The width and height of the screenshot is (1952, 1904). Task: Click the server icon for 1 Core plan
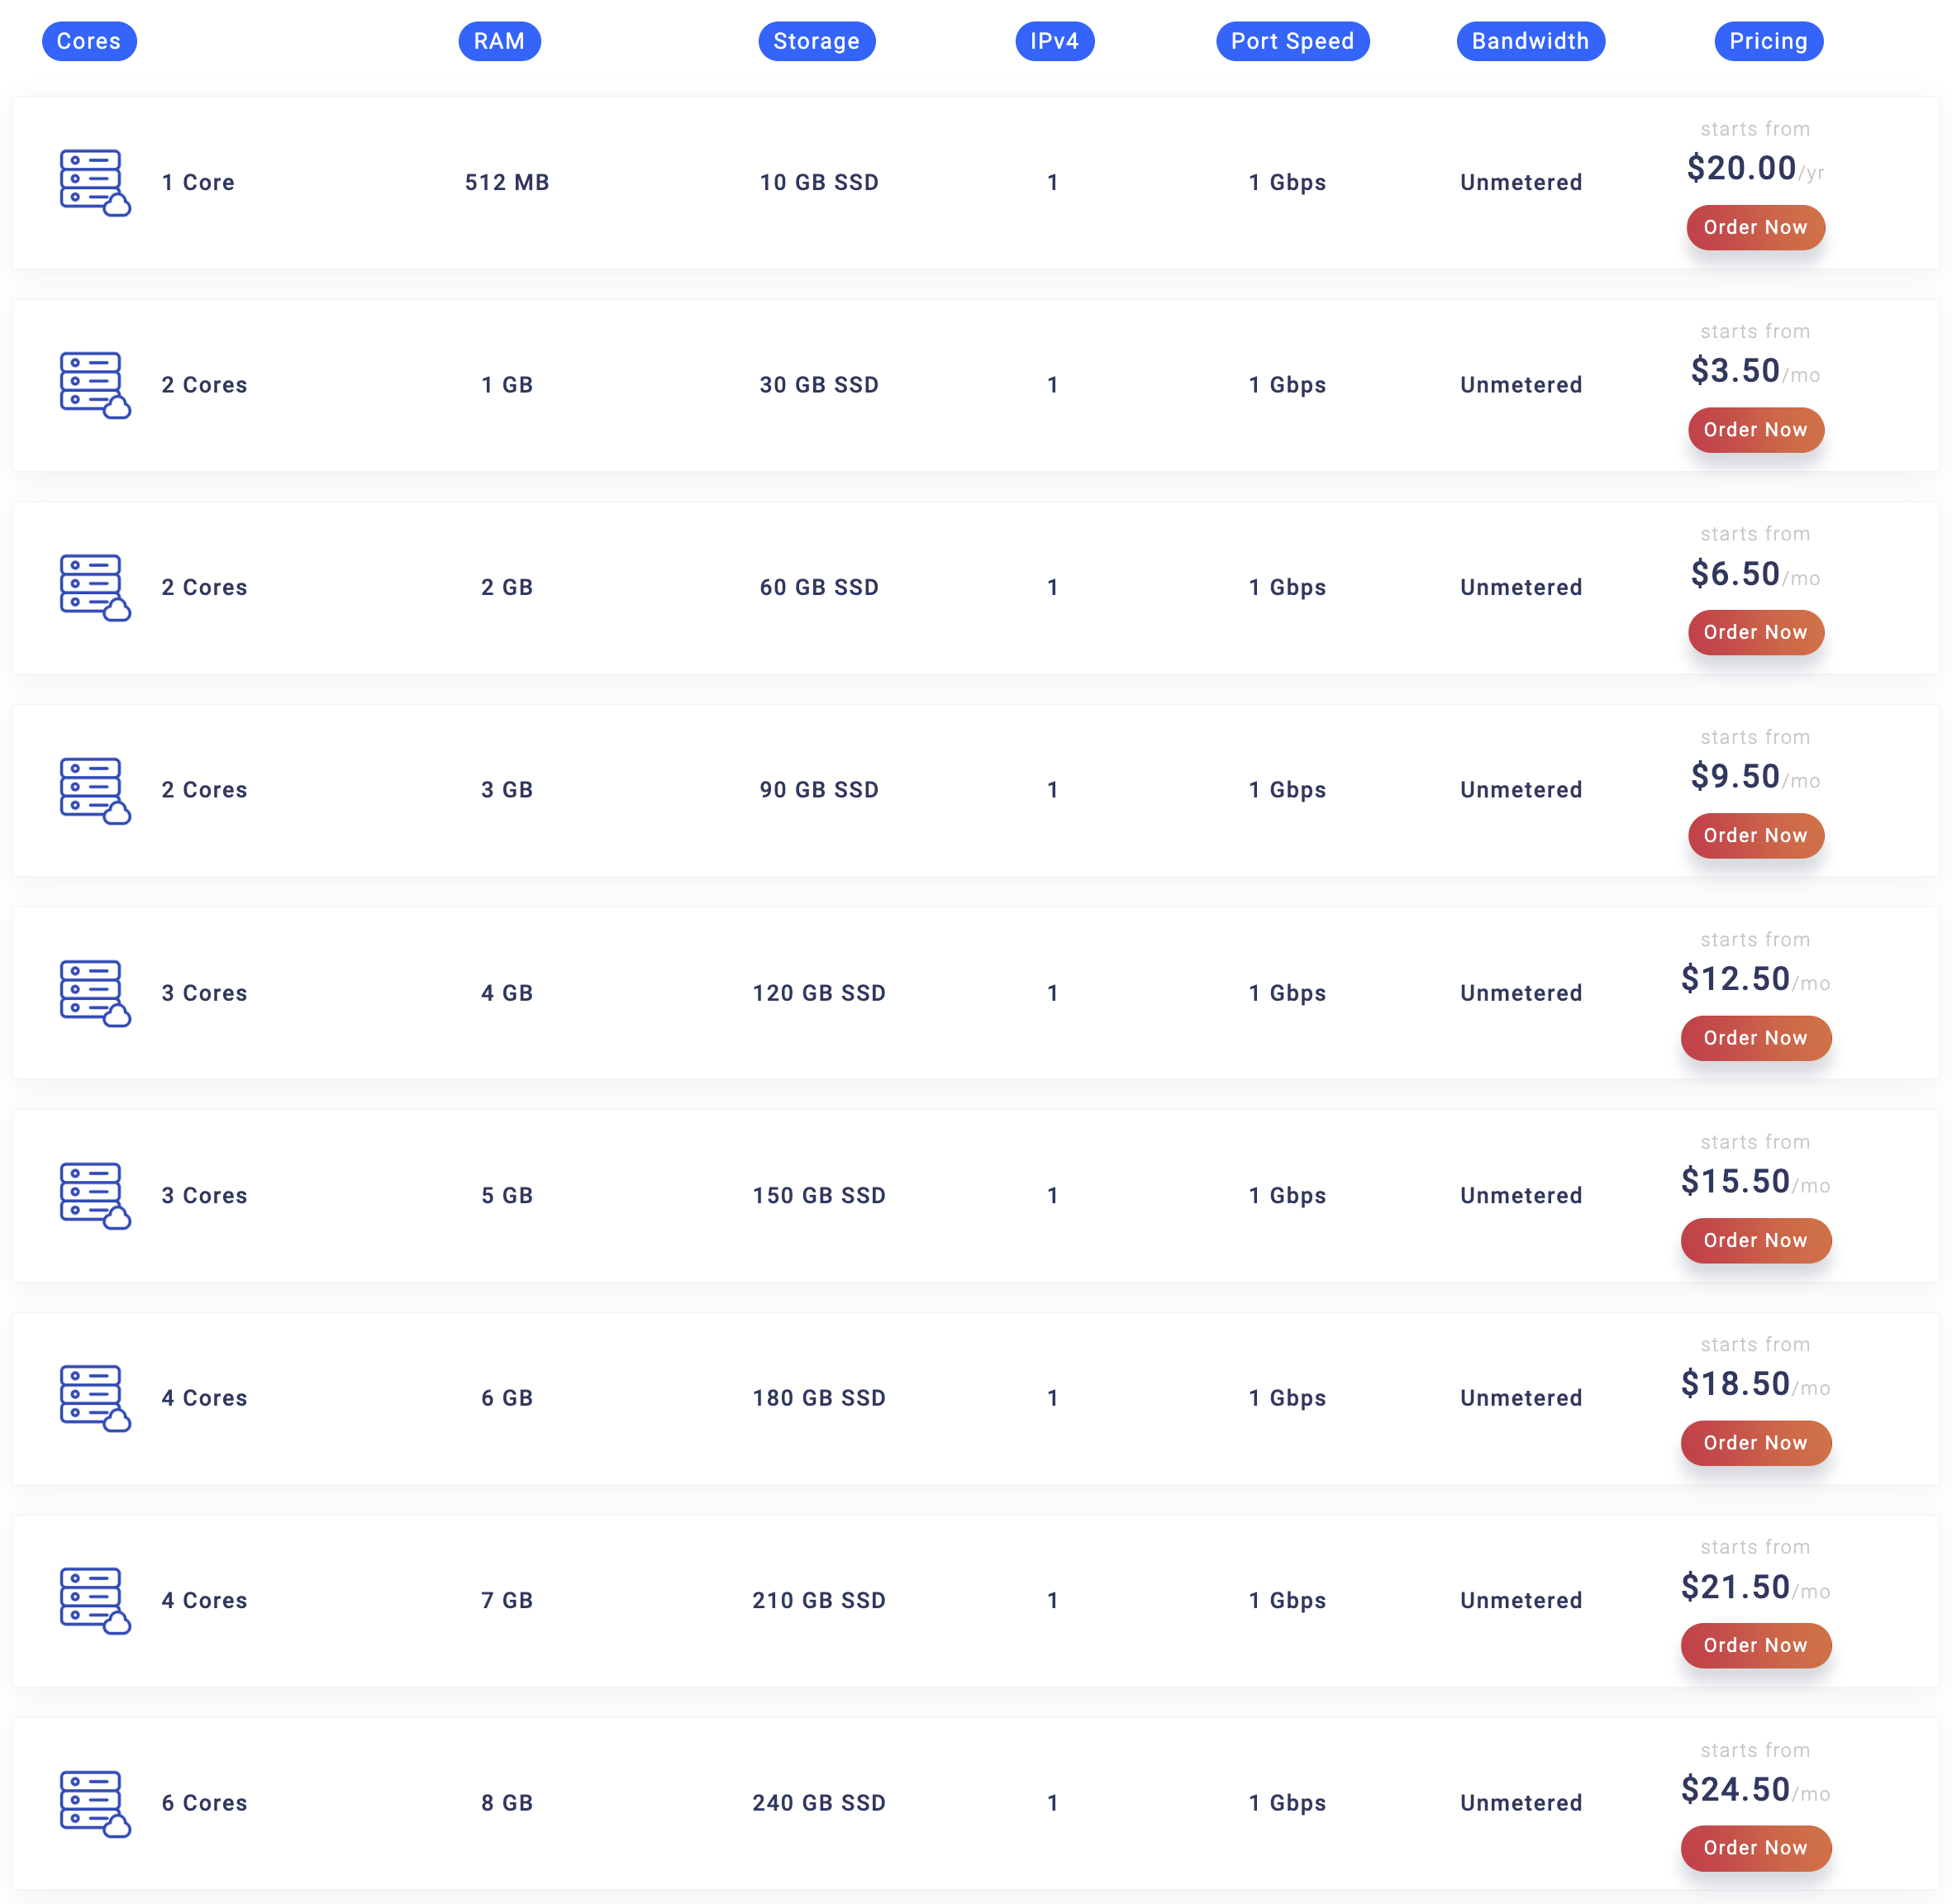95,183
